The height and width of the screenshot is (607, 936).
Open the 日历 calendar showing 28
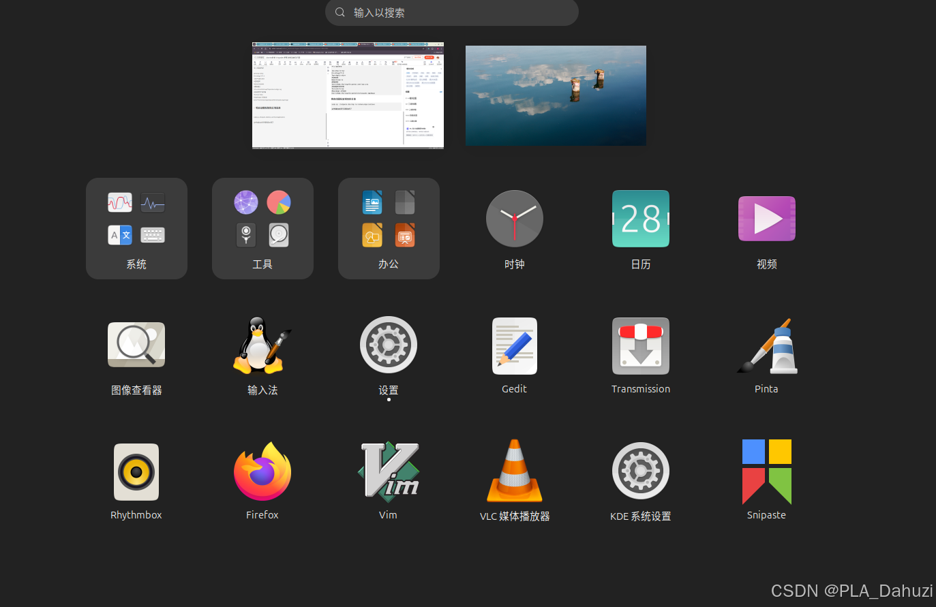640,218
